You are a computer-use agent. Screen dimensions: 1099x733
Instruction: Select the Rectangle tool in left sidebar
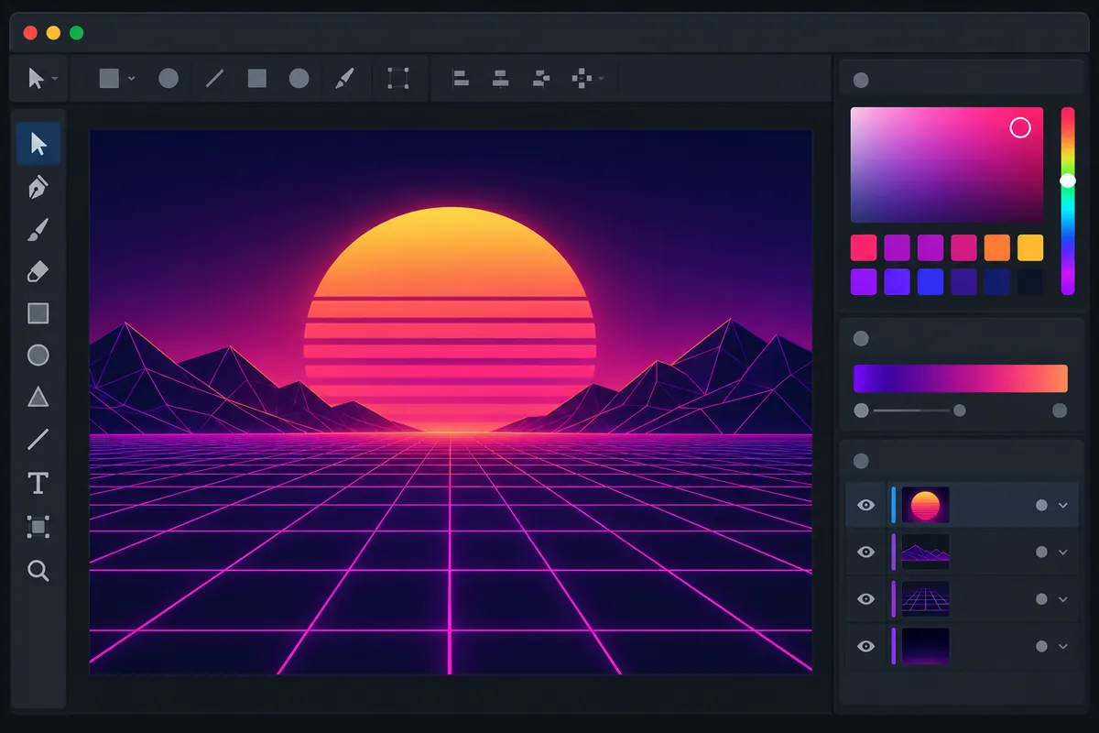[38, 314]
